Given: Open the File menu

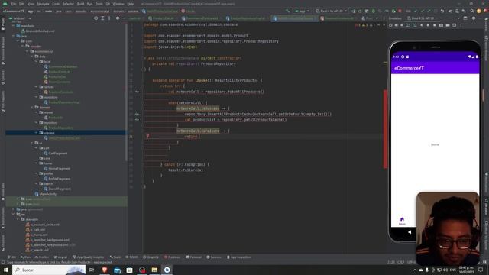Looking at the screenshot, I should [14, 4].
